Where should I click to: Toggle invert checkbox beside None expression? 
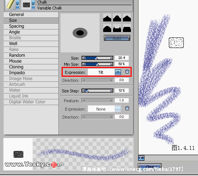(x=127, y=108)
